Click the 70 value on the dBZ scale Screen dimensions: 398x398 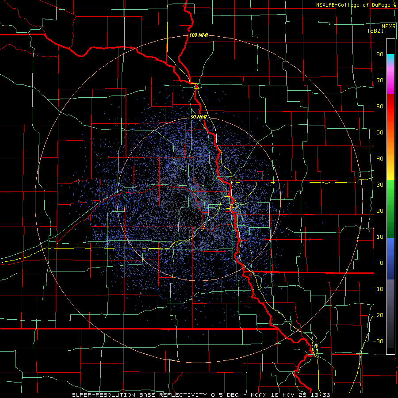380,80
